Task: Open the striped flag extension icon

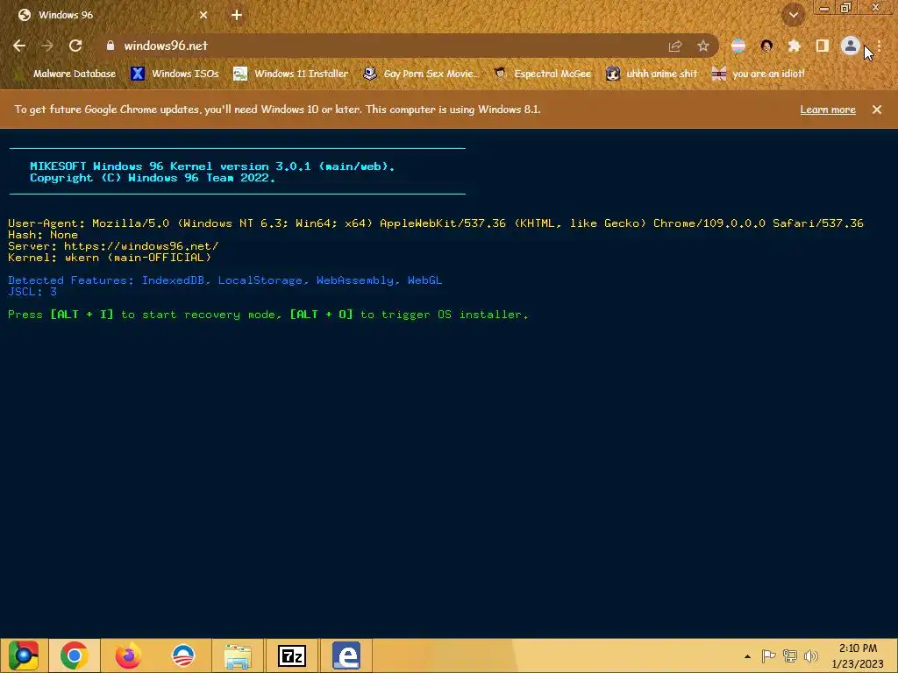Action: [738, 46]
